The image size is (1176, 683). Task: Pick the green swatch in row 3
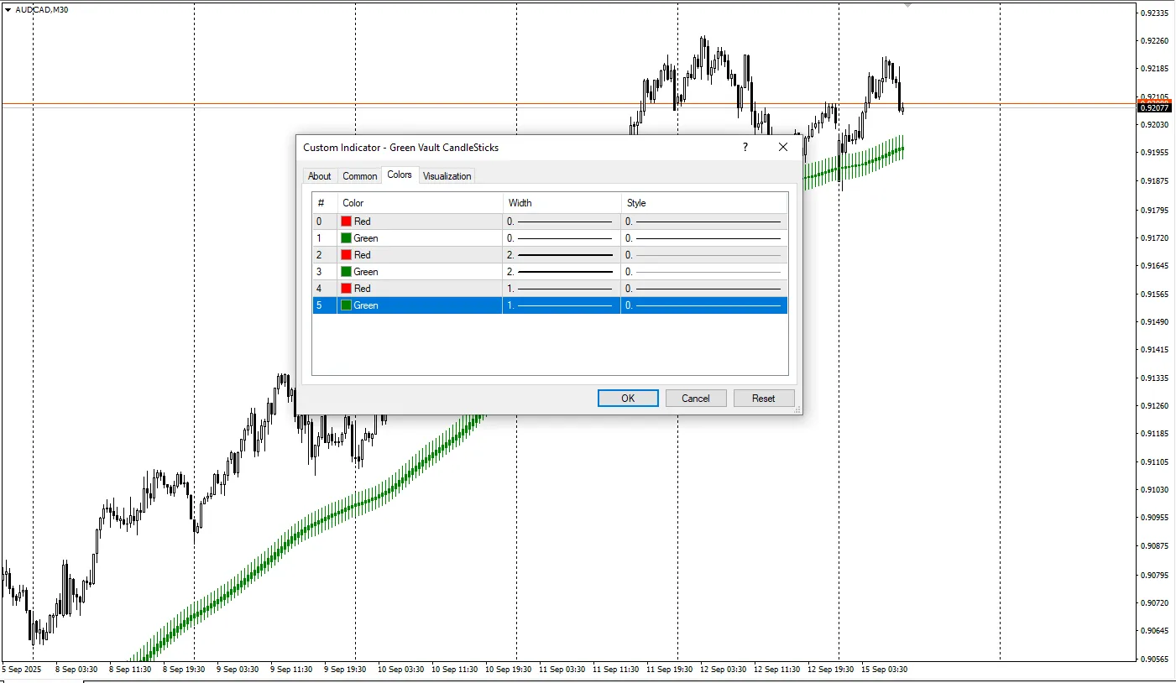346,272
